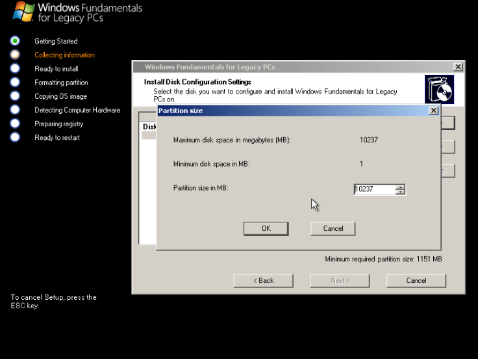
Task: Click the Preparing registry step circle
Action: 15,124
